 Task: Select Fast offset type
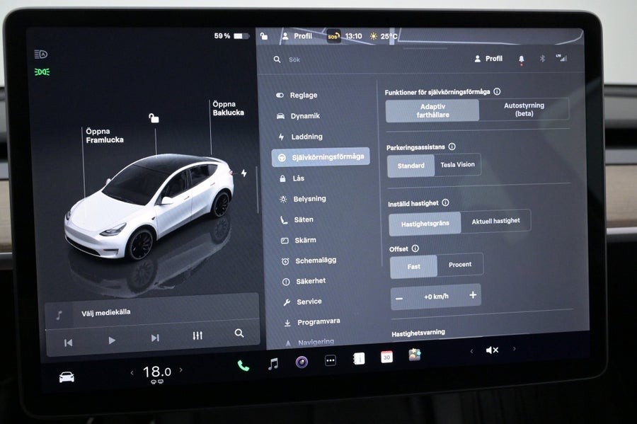tap(413, 266)
